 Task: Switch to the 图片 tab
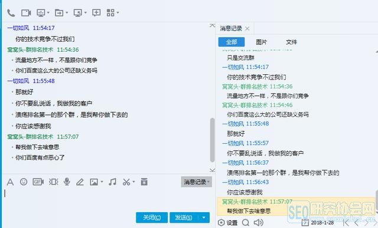(x=261, y=42)
